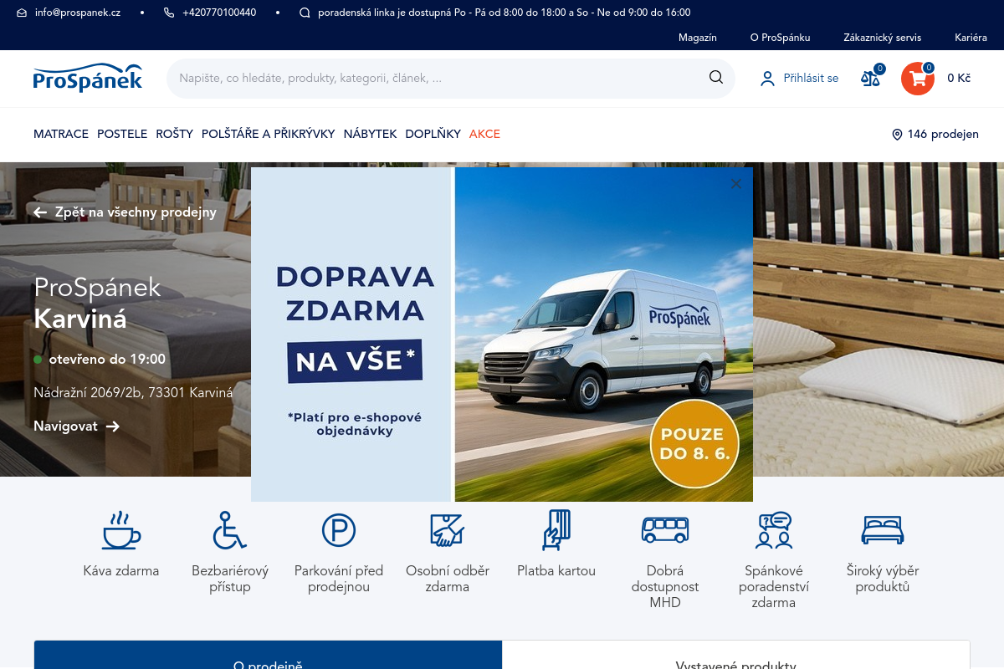Click the ProSpánek logo
Image resolution: width=1004 pixels, height=669 pixels.
(x=88, y=78)
